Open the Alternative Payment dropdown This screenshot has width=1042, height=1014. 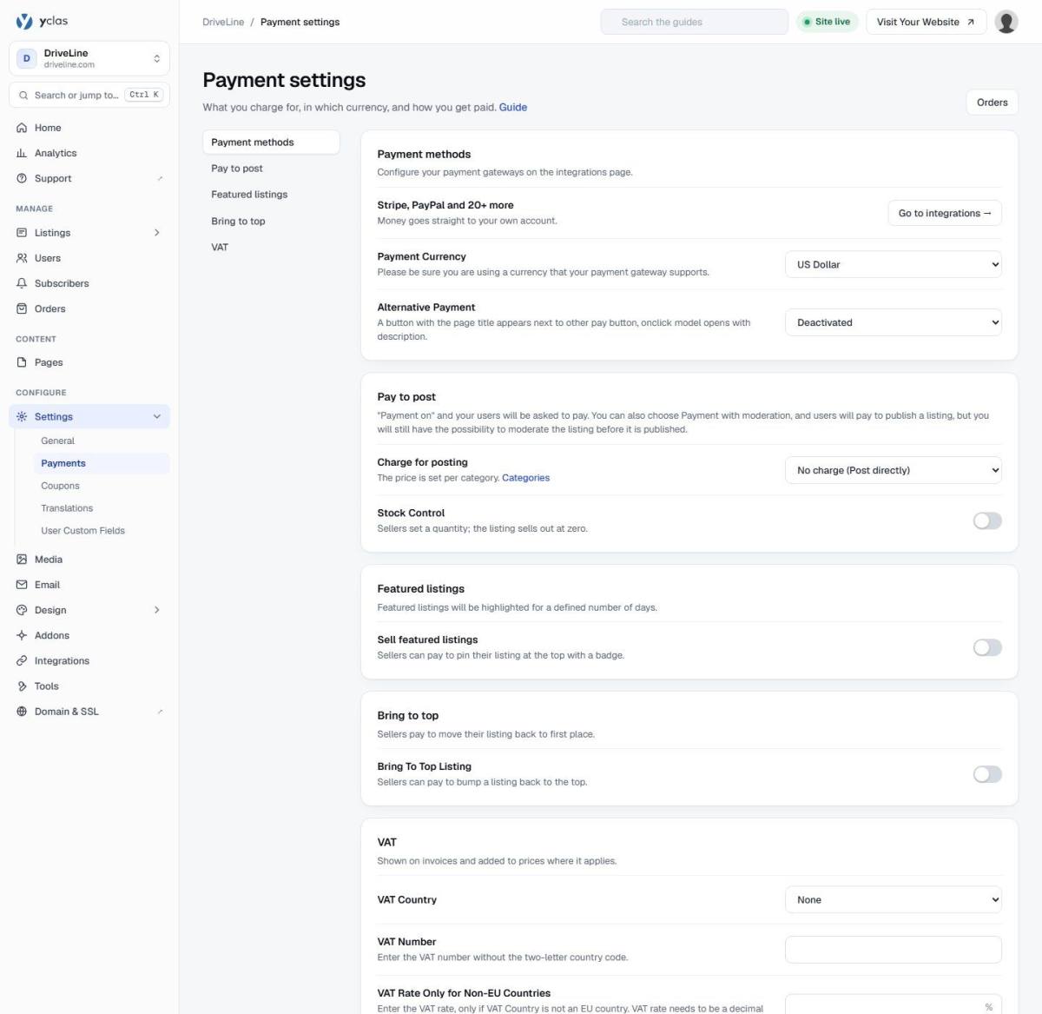click(893, 322)
